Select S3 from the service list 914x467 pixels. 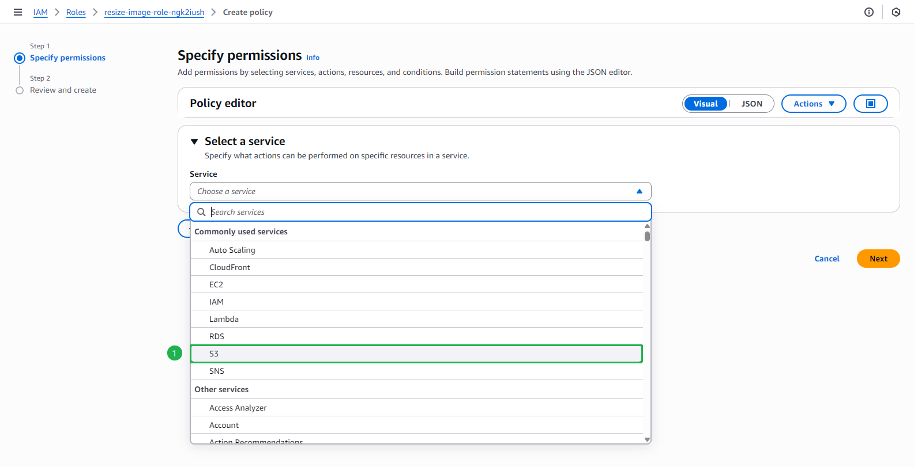point(416,354)
